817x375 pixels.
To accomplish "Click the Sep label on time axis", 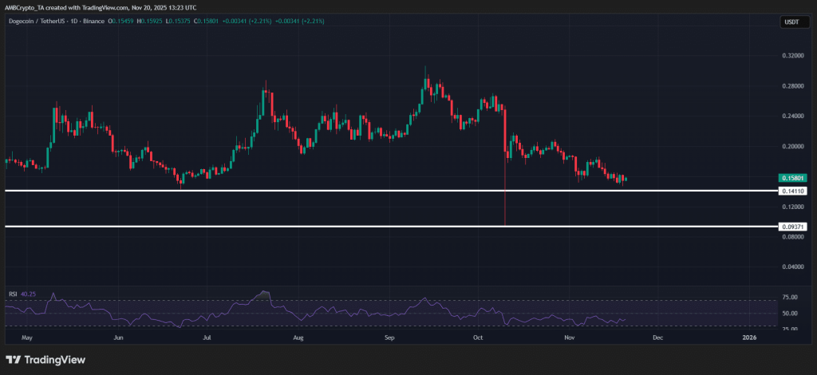I will [390, 338].
